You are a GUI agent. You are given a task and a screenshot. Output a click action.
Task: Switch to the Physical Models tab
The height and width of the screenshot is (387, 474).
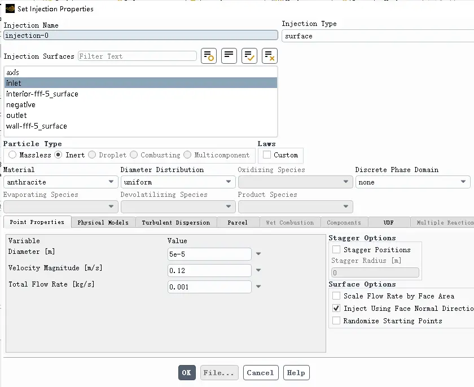pos(103,222)
